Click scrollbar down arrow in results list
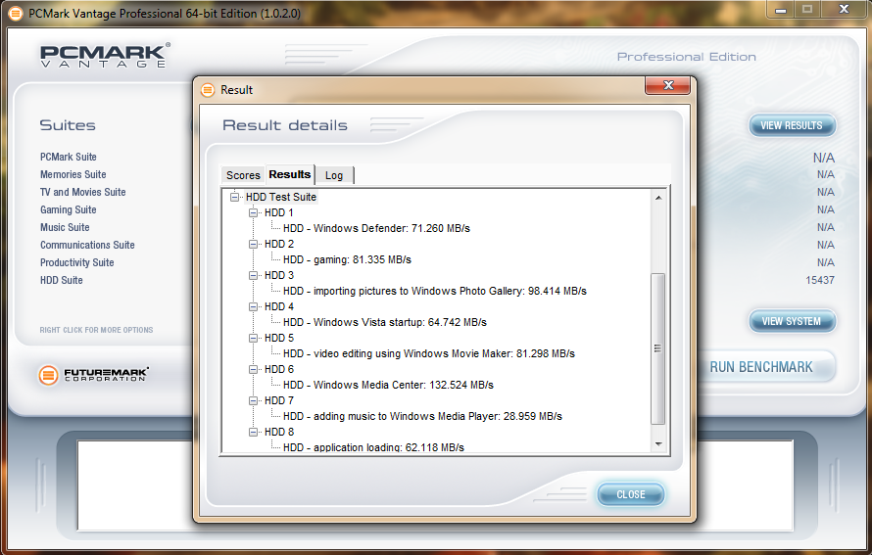The height and width of the screenshot is (555, 872). 657,444
